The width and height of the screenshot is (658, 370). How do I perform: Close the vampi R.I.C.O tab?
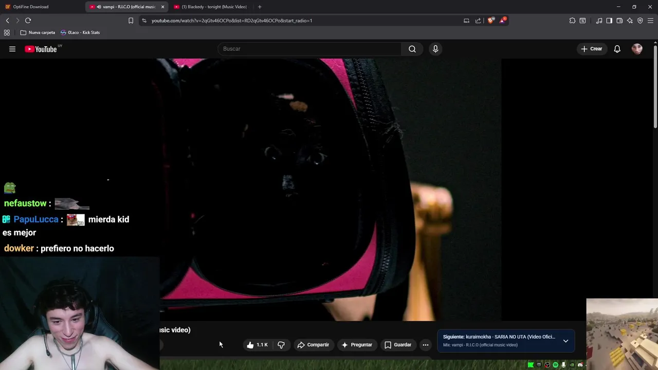[162, 7]
